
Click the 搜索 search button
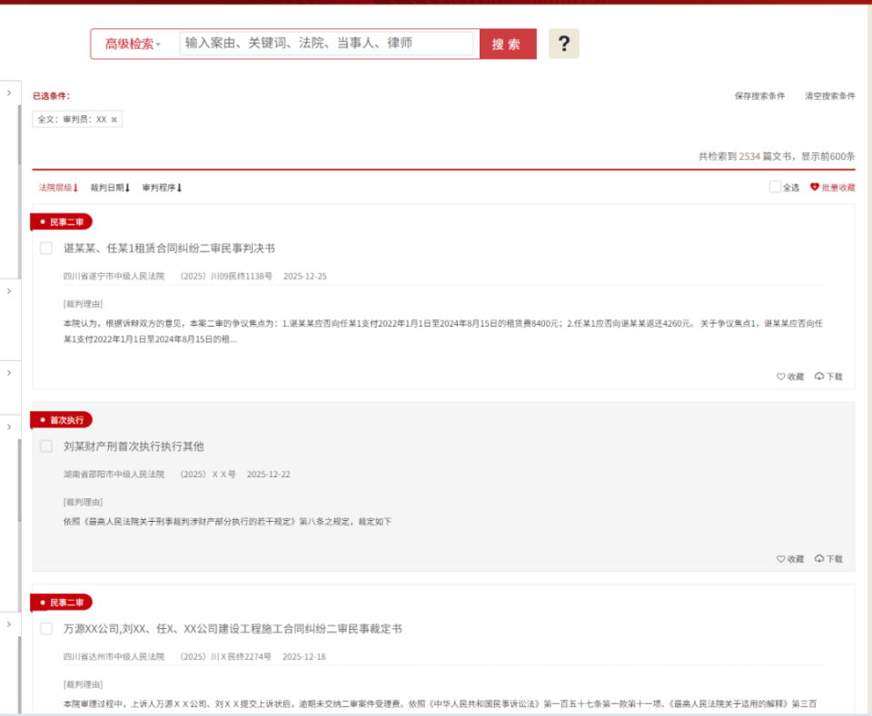pyautogui.click(x=507, y=43)
